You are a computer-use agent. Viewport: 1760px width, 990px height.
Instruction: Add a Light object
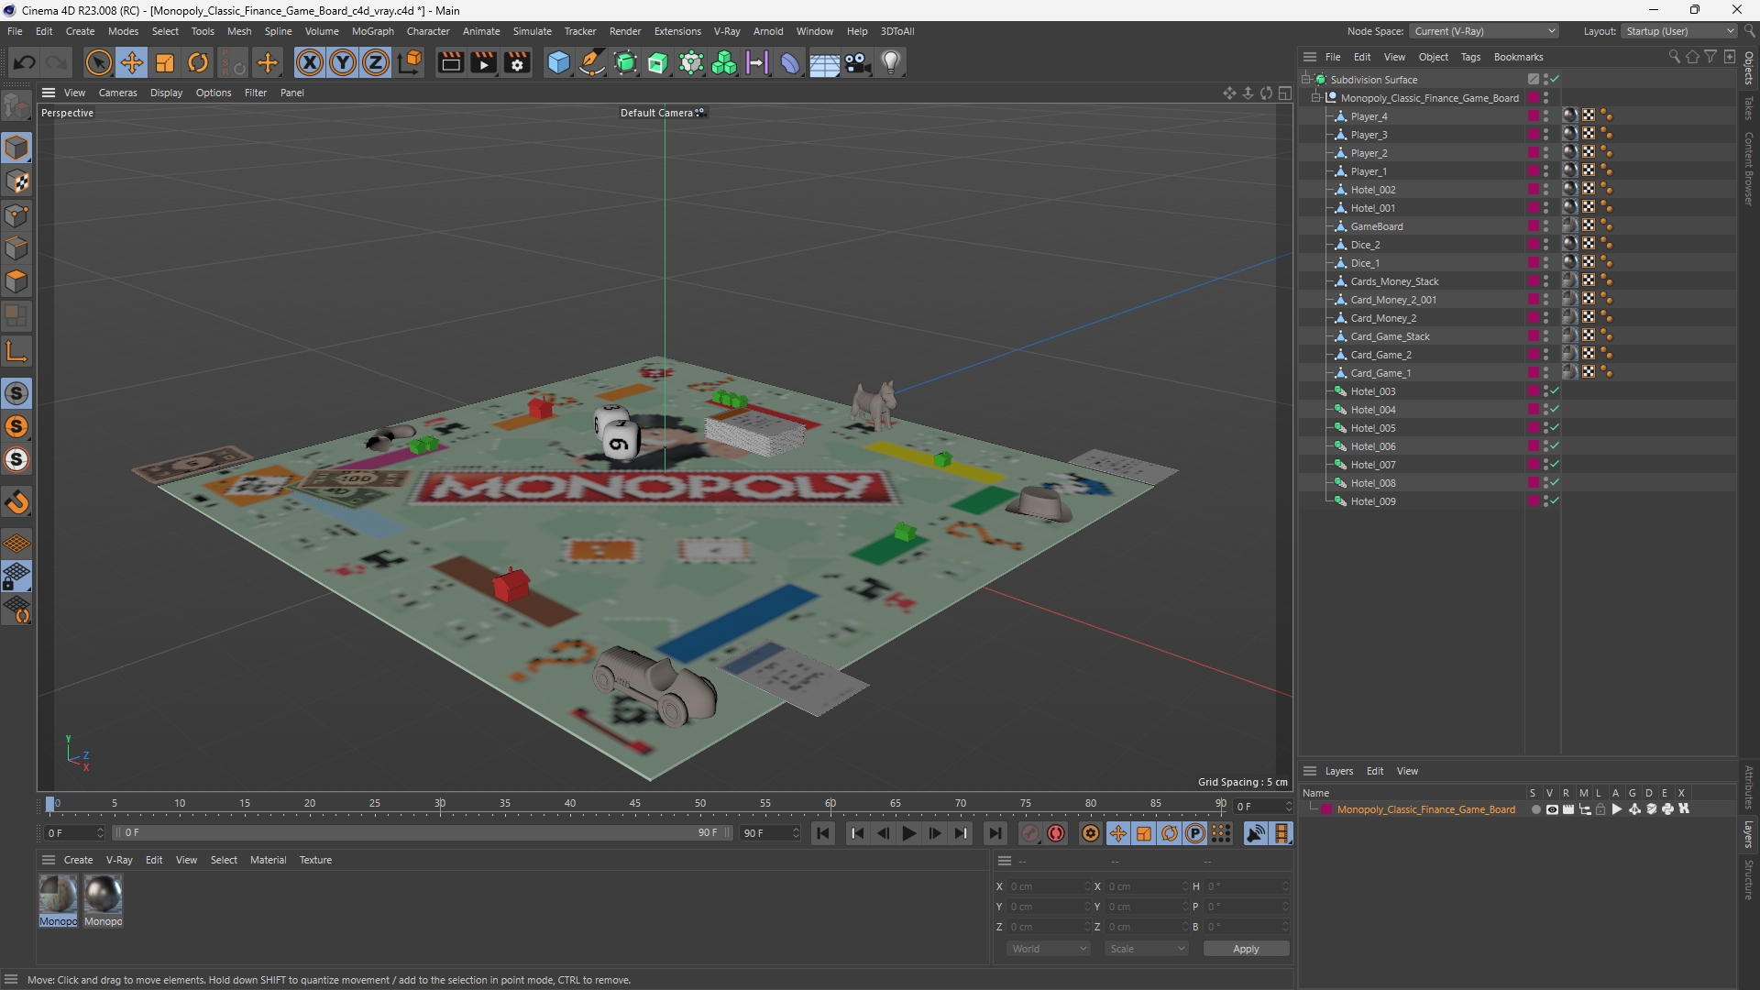[891, 62]
